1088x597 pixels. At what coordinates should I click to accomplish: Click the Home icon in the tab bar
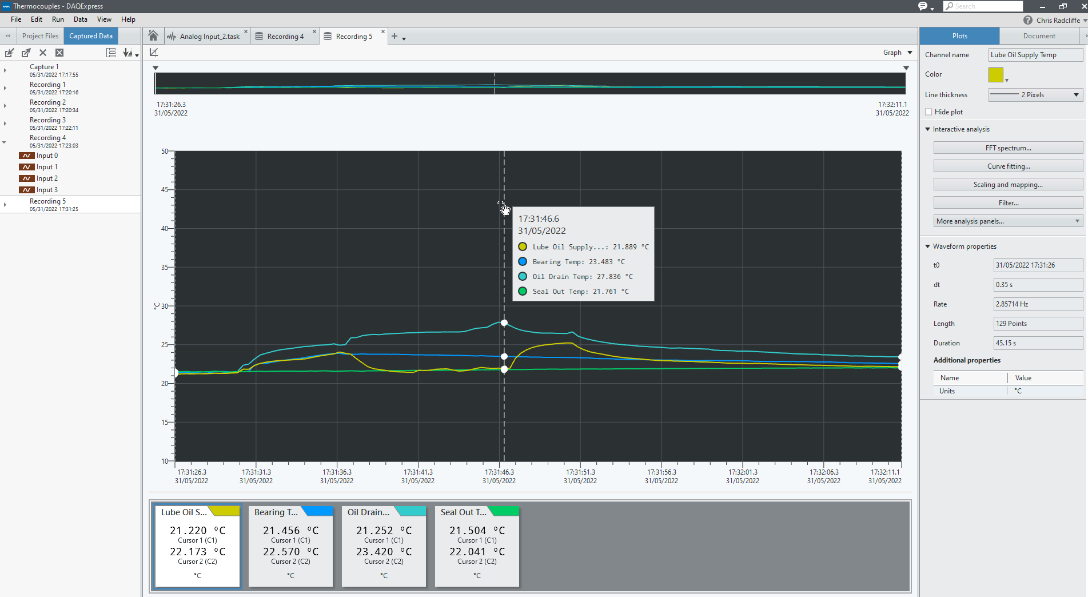point(153,36)
